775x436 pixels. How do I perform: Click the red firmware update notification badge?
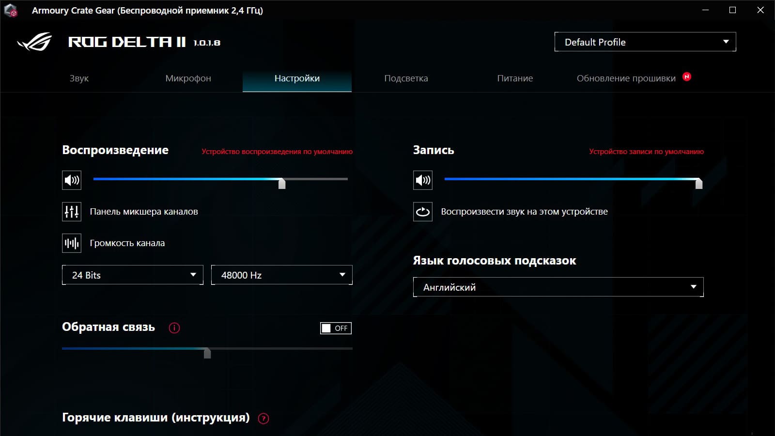point(687,77)
